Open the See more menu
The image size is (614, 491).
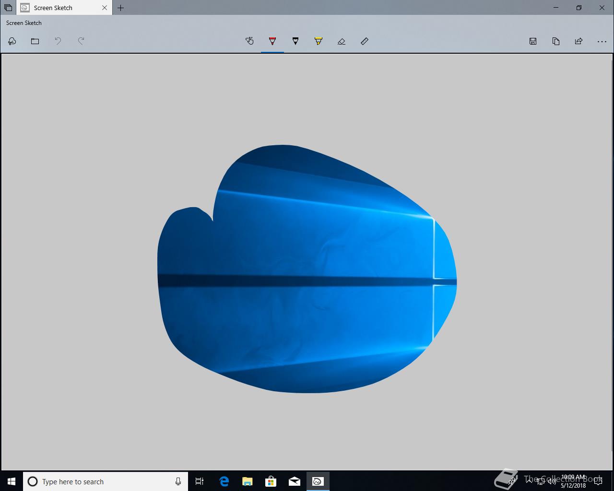point(602,41)
